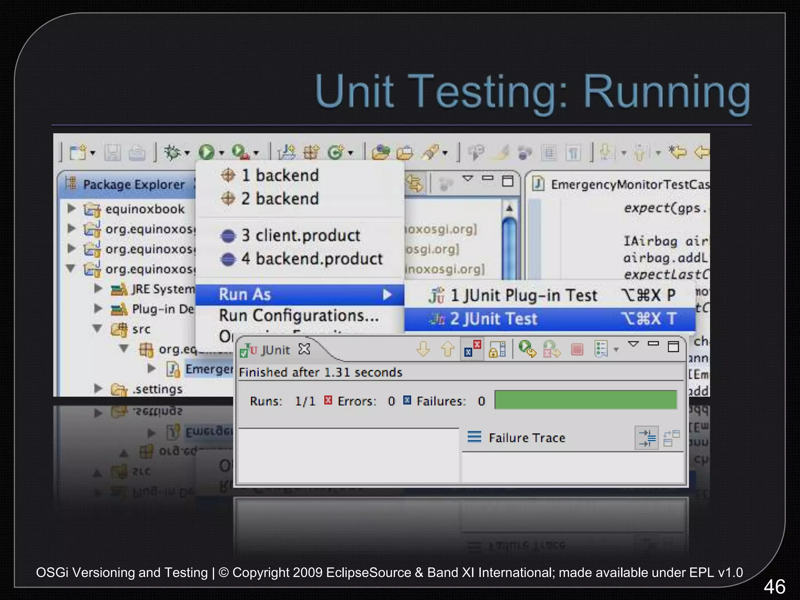
Task: Open External Tools dropdown arrow
Action: tap(256, 153)
